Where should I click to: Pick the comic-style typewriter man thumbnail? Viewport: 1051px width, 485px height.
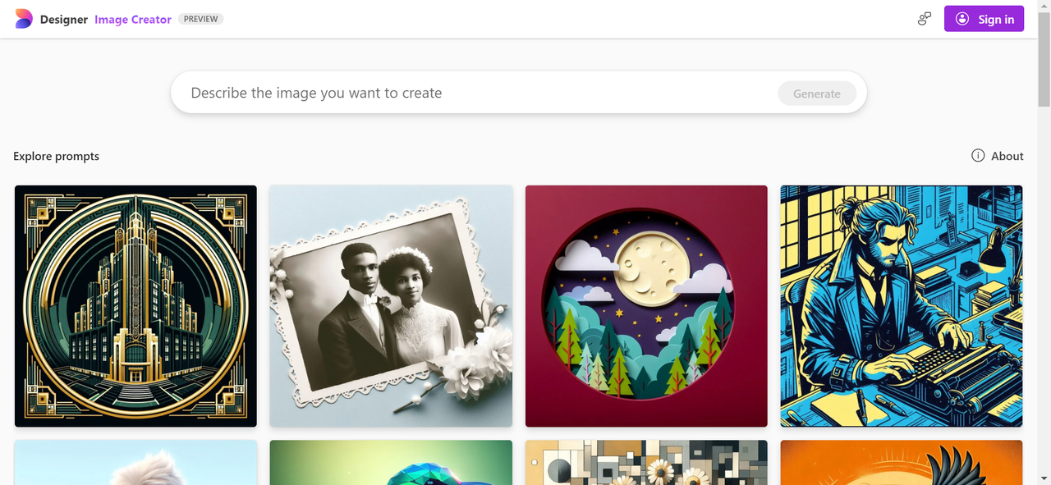[x=902, y=306]
